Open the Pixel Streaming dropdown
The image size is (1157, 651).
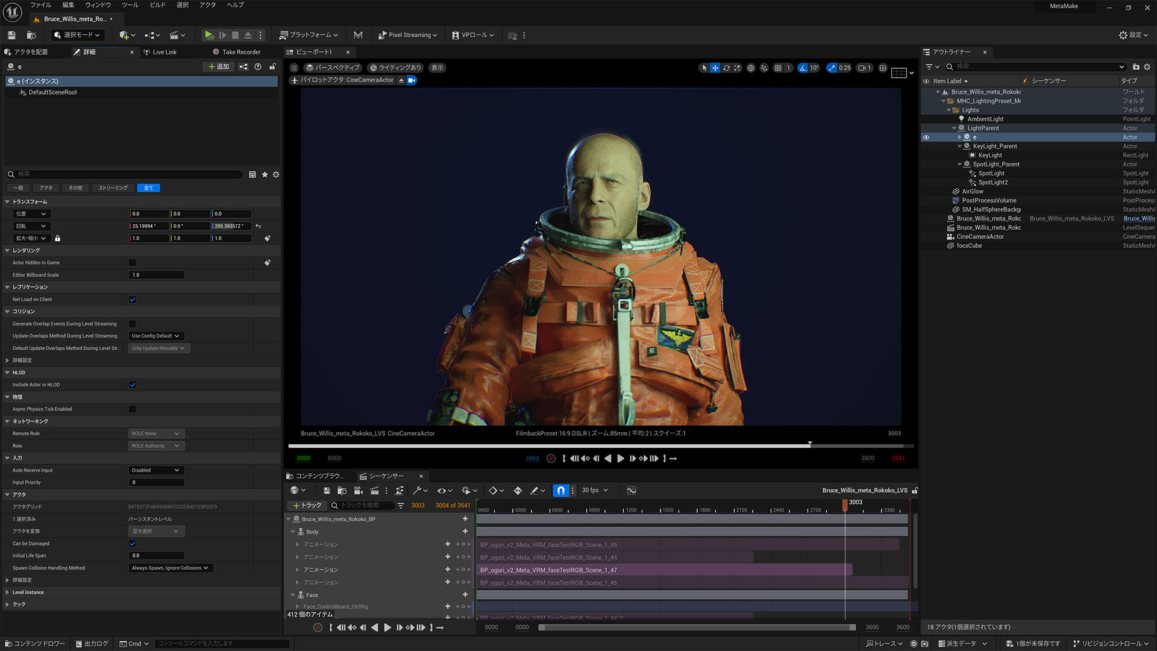click(408, 35)
